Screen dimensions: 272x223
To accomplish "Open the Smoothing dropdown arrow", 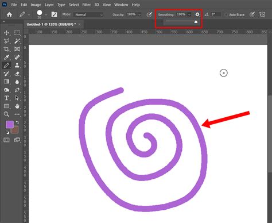I will 189,14.
